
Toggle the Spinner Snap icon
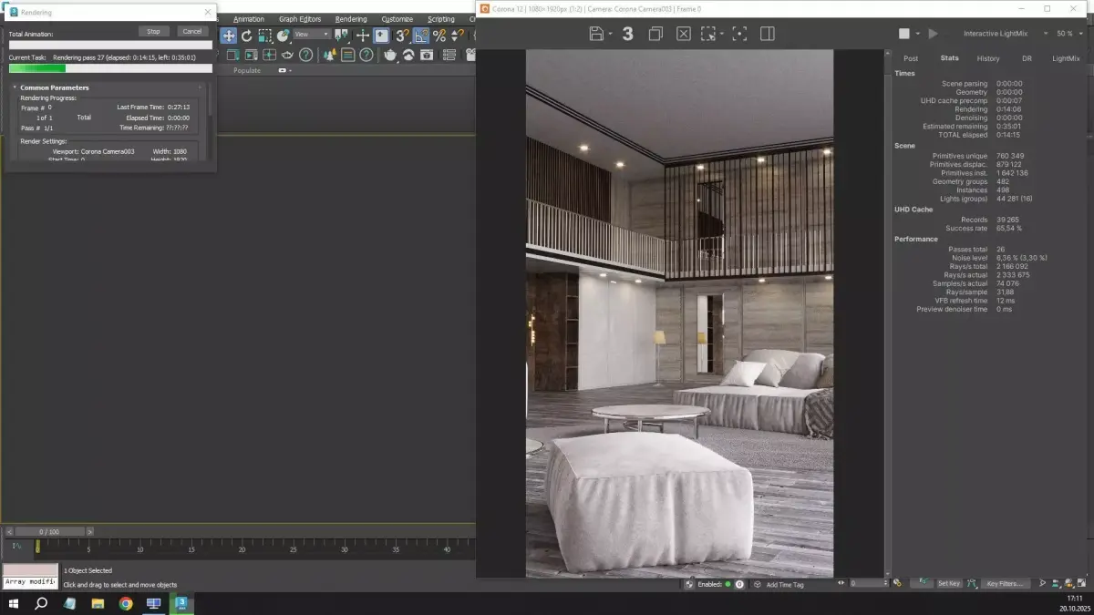pyautogui.click(x=457, y=36)
